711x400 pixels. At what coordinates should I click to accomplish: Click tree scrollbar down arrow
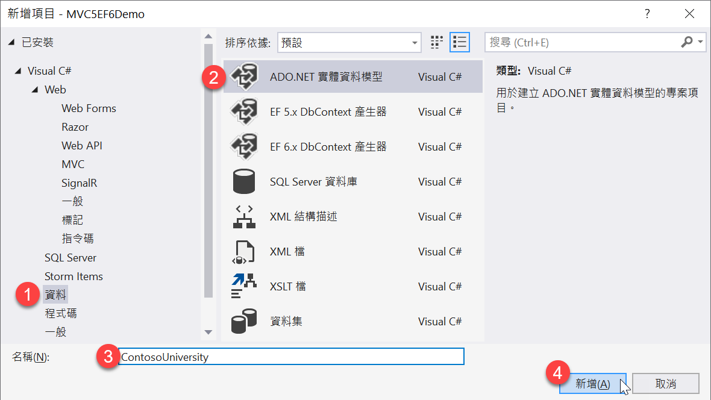208,333
